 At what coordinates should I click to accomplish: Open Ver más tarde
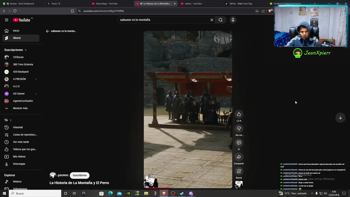coord(21,142)
